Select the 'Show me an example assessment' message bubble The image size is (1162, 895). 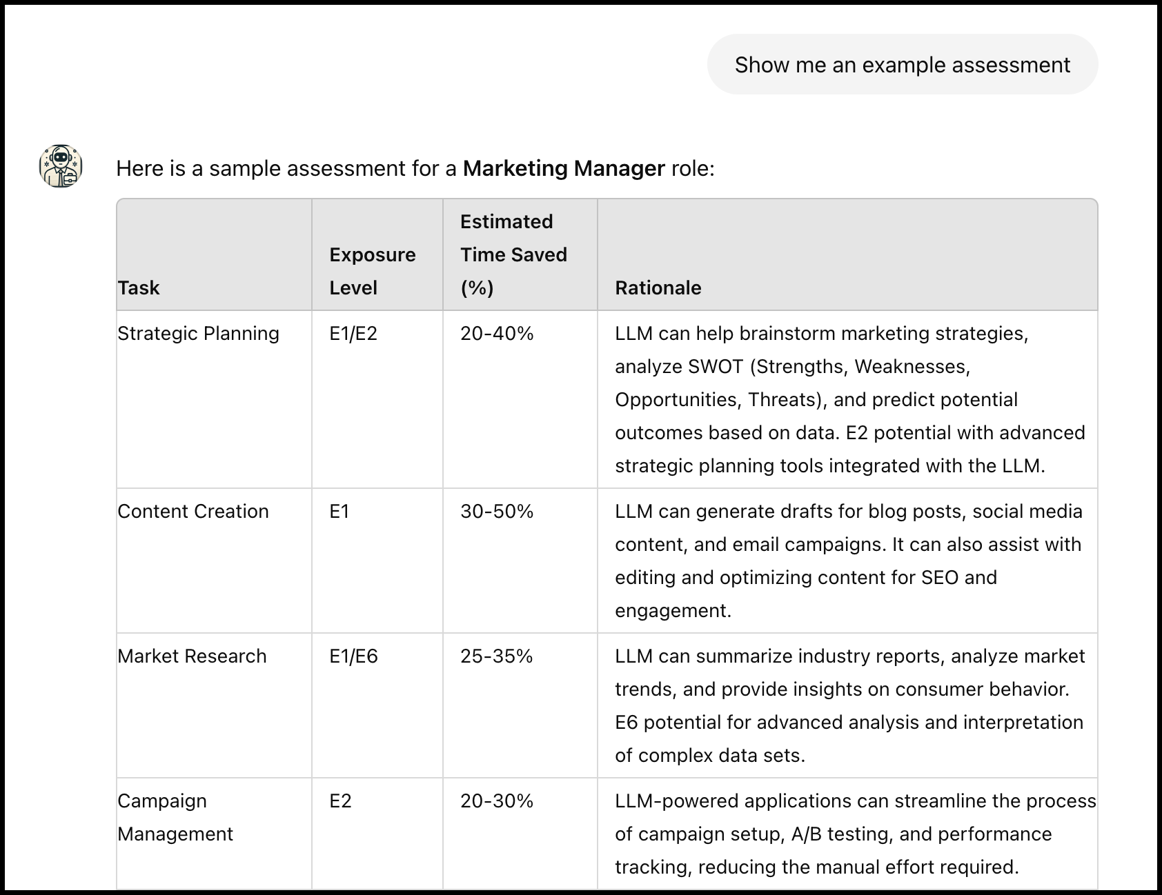pos(900,64)
